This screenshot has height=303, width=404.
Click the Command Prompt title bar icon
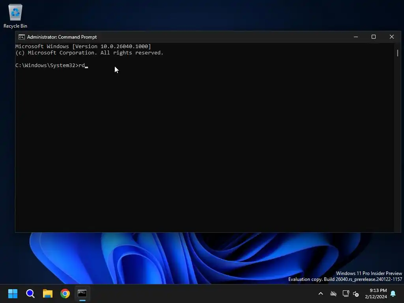pos(22,37)
